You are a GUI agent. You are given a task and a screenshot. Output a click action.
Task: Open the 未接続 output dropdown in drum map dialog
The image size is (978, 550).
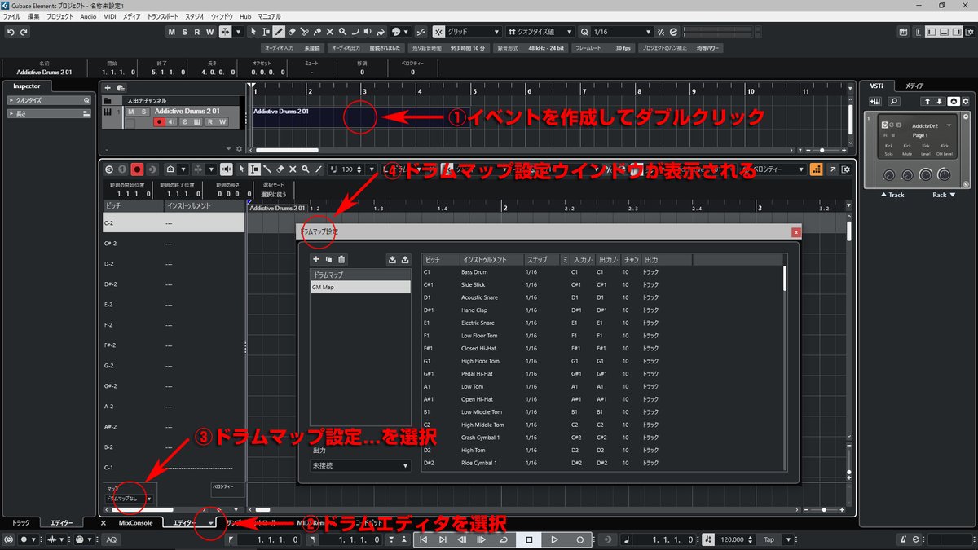click(360, 465)
